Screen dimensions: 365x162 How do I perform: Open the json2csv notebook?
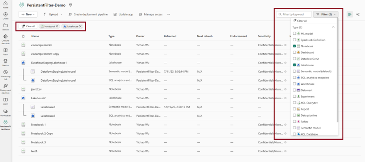click(x=36, y=89)
